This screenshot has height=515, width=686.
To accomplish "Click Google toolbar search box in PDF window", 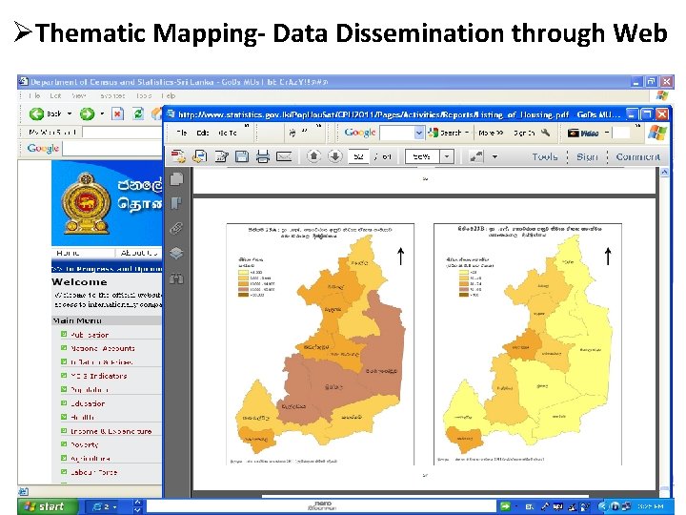I will (396, 133).
